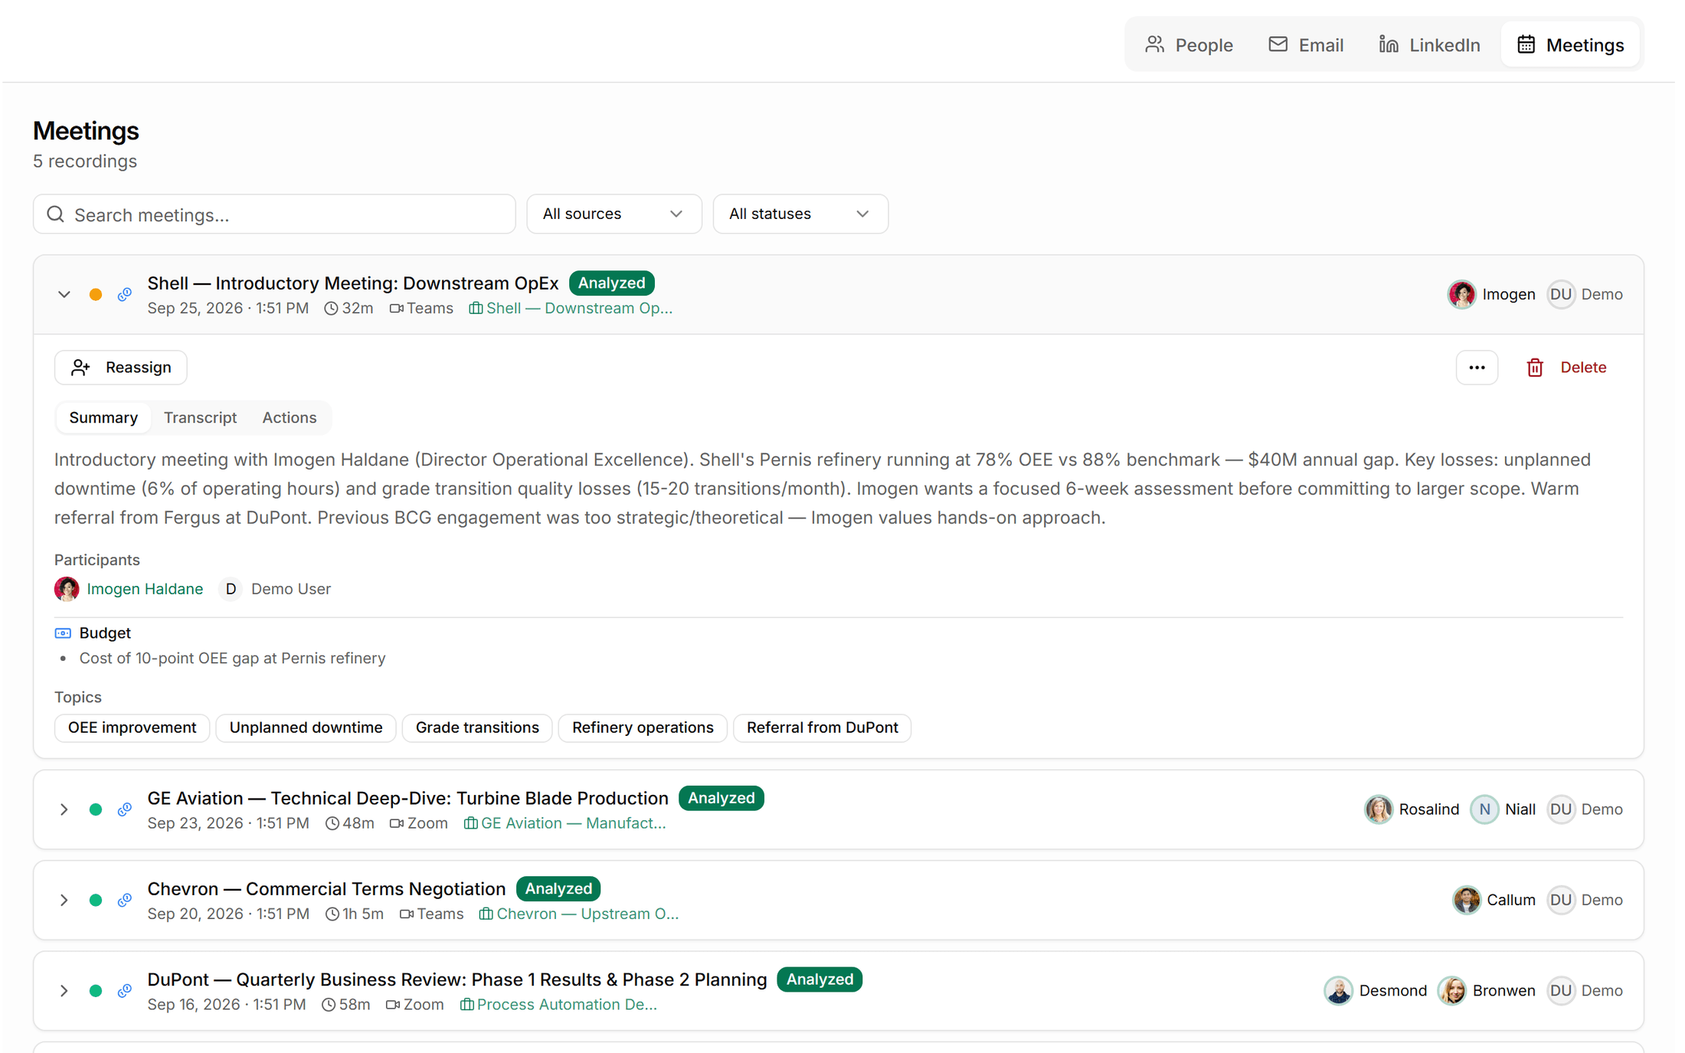Click the OEE improvement topic tag
This screenshot has width=1685, height=1053.
coord(132,728)
